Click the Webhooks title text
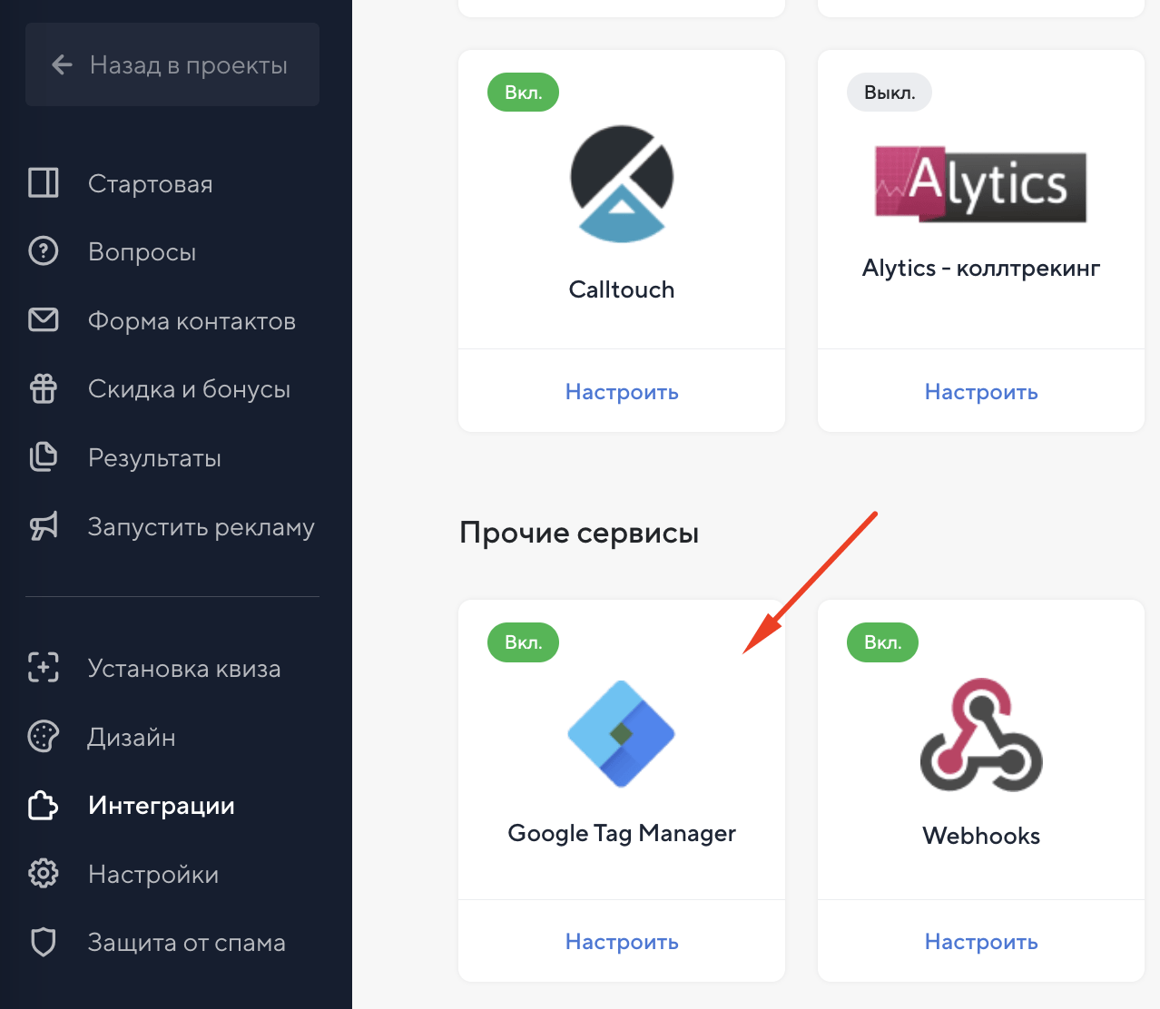Image resolution: width=1160 pixels, height=1009 pixels. pos(981,836)
